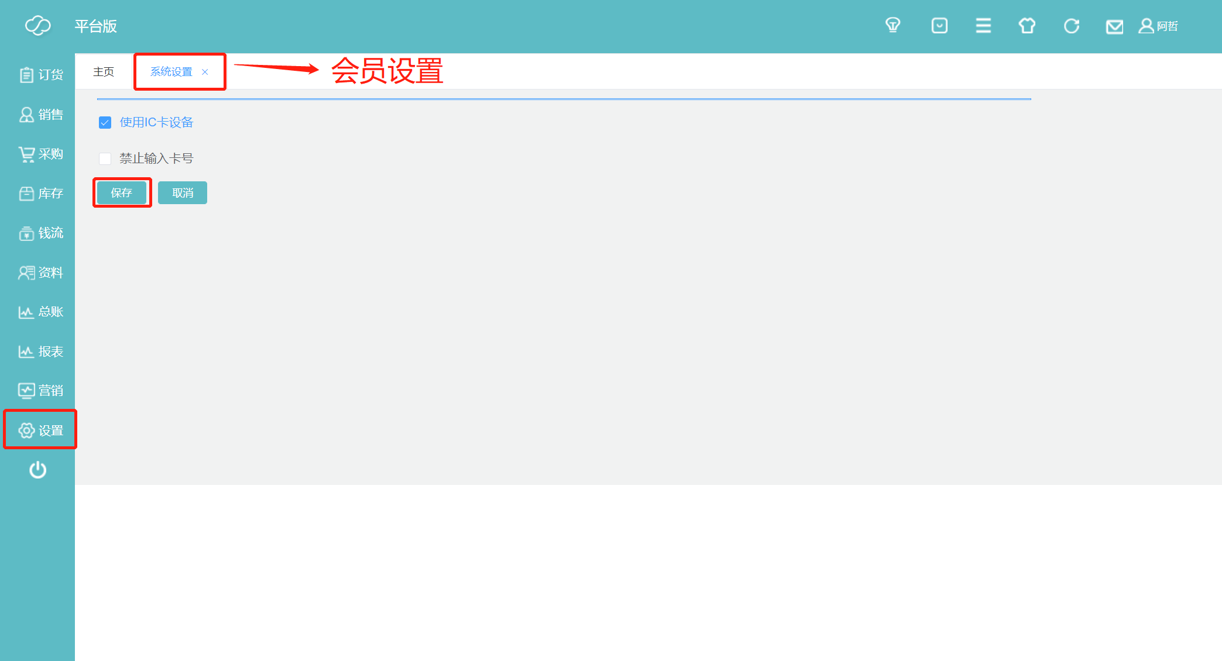Open the mail envelope icon in header
The width and height of the screenshot is (1222, 661).
point(1114,26)
